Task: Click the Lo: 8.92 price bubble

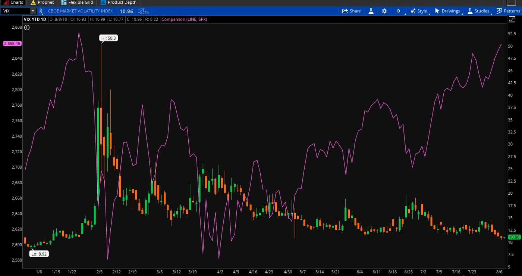Action: [39, 254]
